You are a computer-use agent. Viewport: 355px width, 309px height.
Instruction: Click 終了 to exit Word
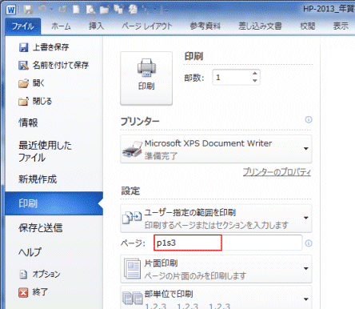(33, 292)
